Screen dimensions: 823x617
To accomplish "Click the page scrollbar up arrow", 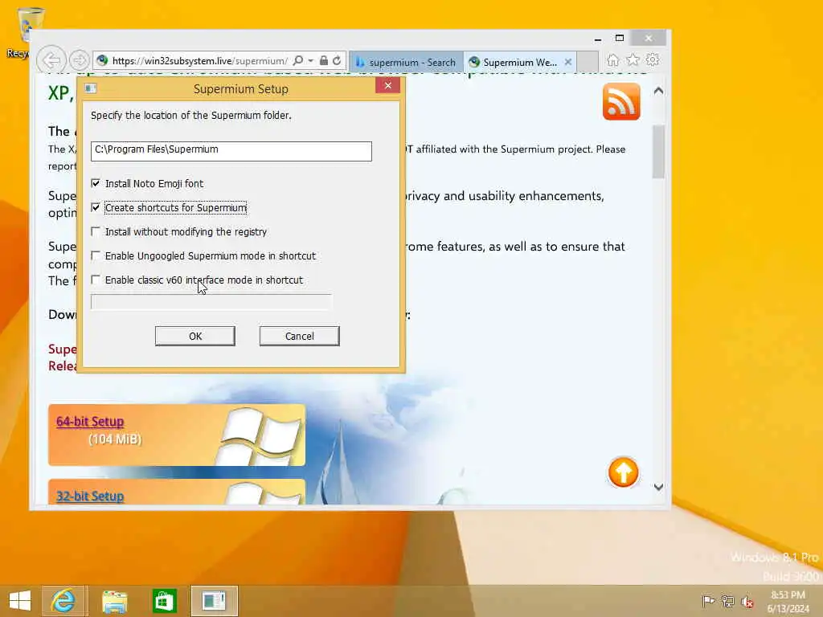I will coord(659,91).
